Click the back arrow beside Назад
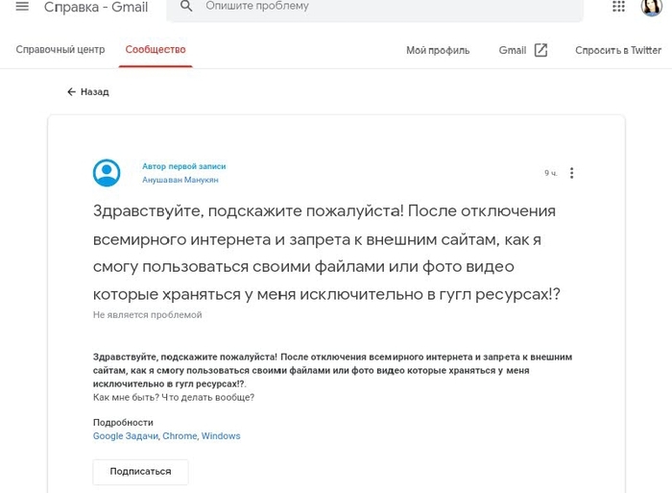Viewport: 672px width, 493px height. click(71, 92)
